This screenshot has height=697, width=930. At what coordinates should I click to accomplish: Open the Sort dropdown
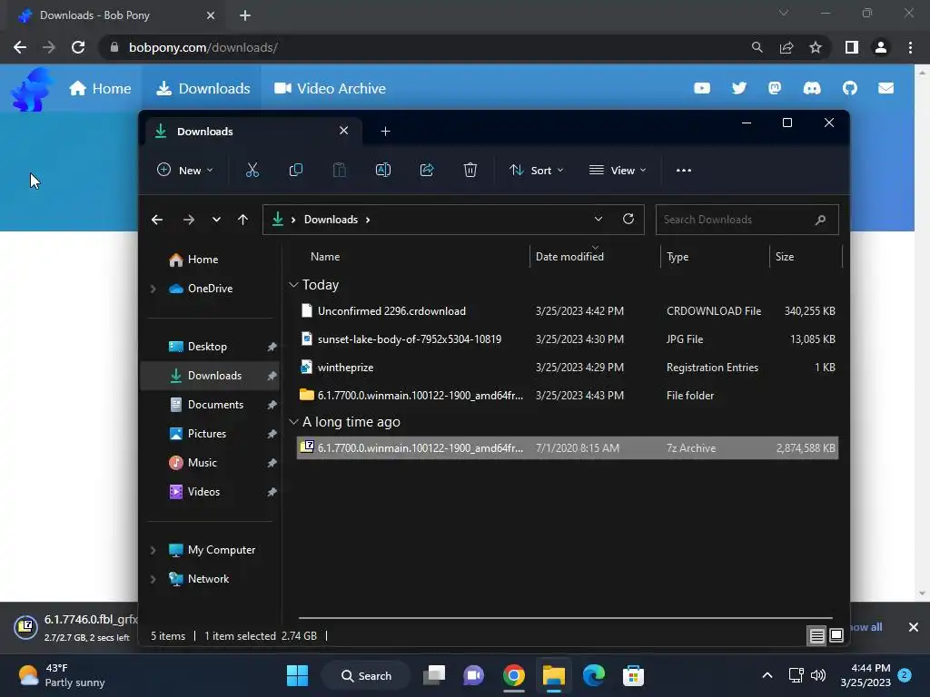tap(536, 170)
